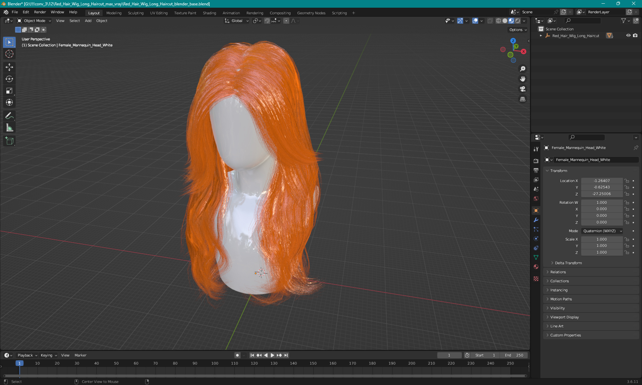Activate the Select Box tool

click(x=9, y=42)
